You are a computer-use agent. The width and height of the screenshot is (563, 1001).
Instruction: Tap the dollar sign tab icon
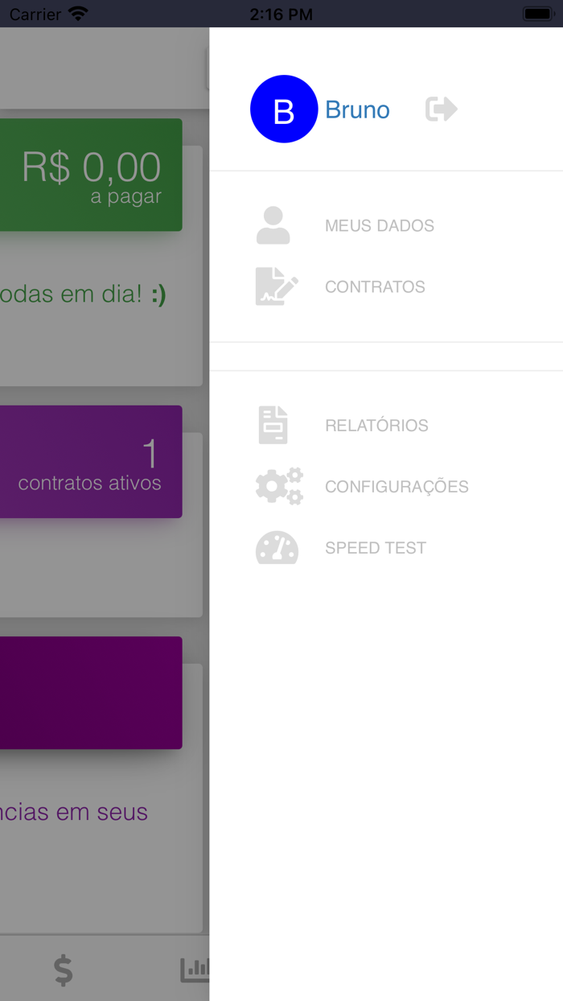tap(64, 970)
